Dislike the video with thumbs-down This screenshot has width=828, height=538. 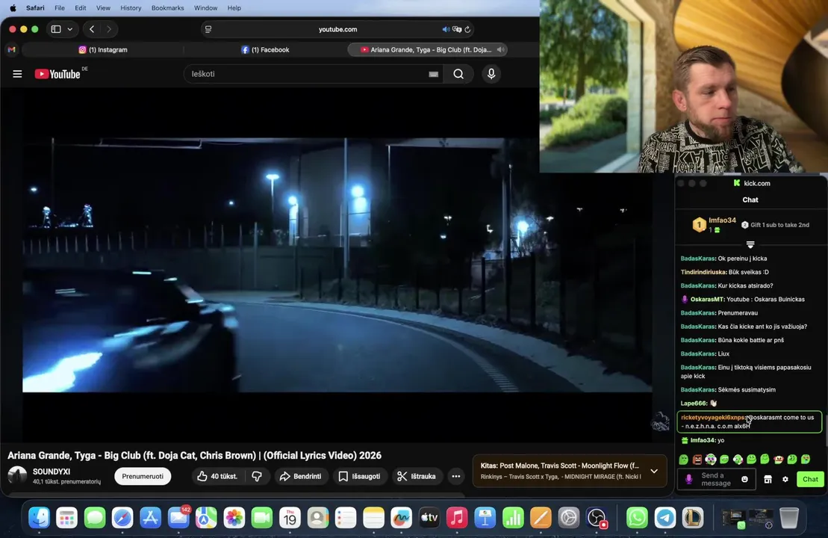click(257, 476)
